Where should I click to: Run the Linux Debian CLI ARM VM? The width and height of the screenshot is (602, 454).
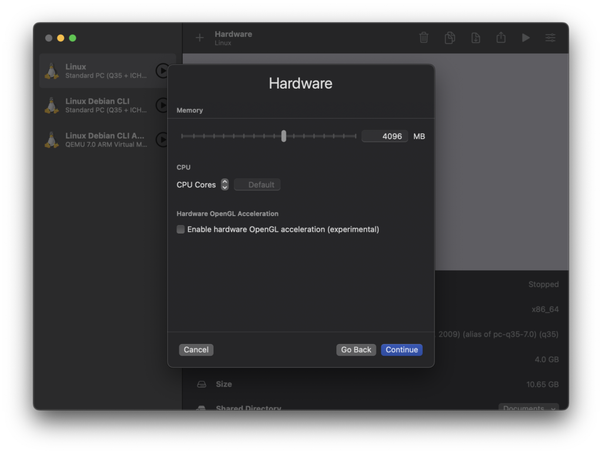[163, 140]
